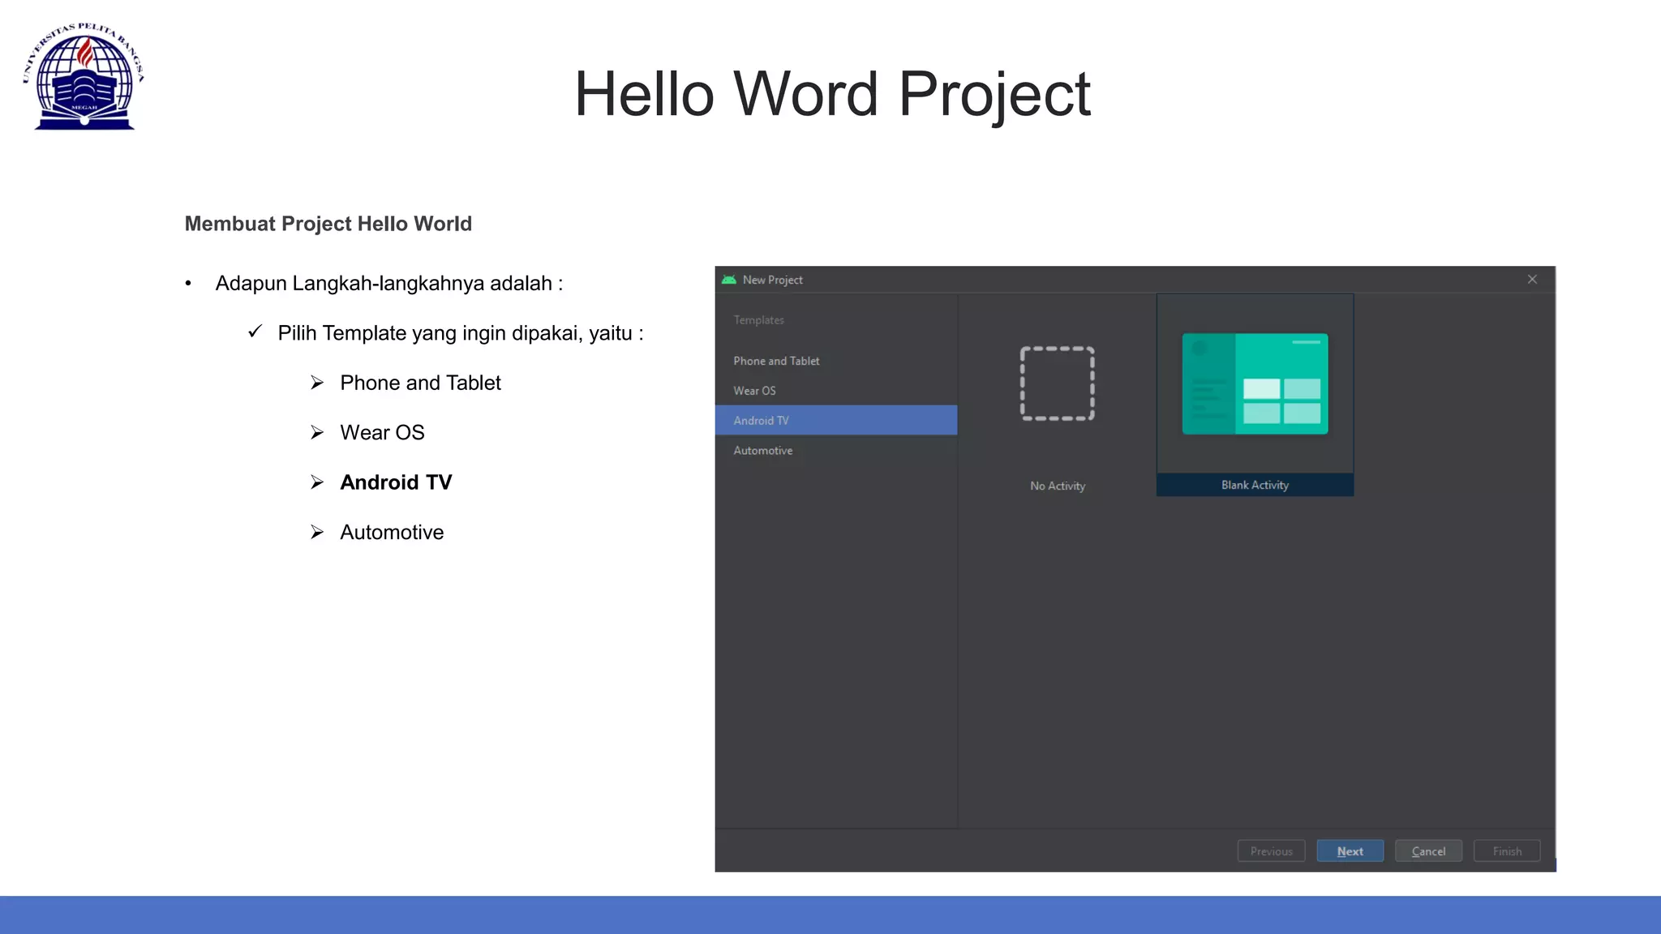Click the Universitas Pelita Bangsa logo
Image resolution: width=1661 pixels, height=934 pixels.
click(84, 77)
